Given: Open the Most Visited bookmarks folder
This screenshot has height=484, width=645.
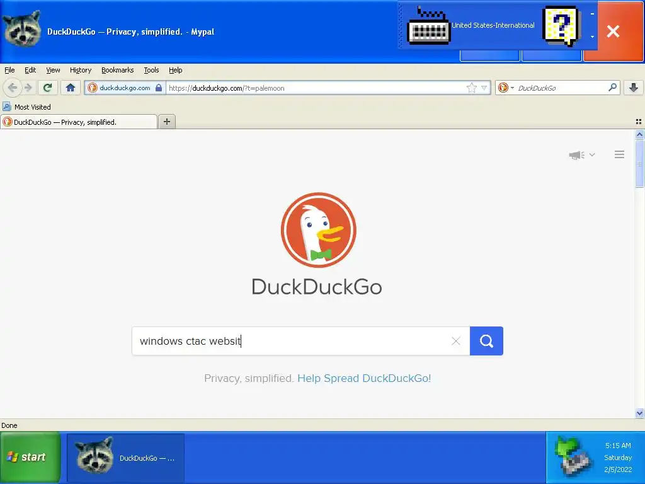Looking at the screenshot, I should 26,107.
